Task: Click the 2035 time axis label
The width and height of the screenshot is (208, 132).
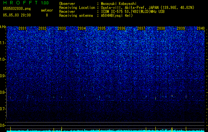Action: coord(102,28)
